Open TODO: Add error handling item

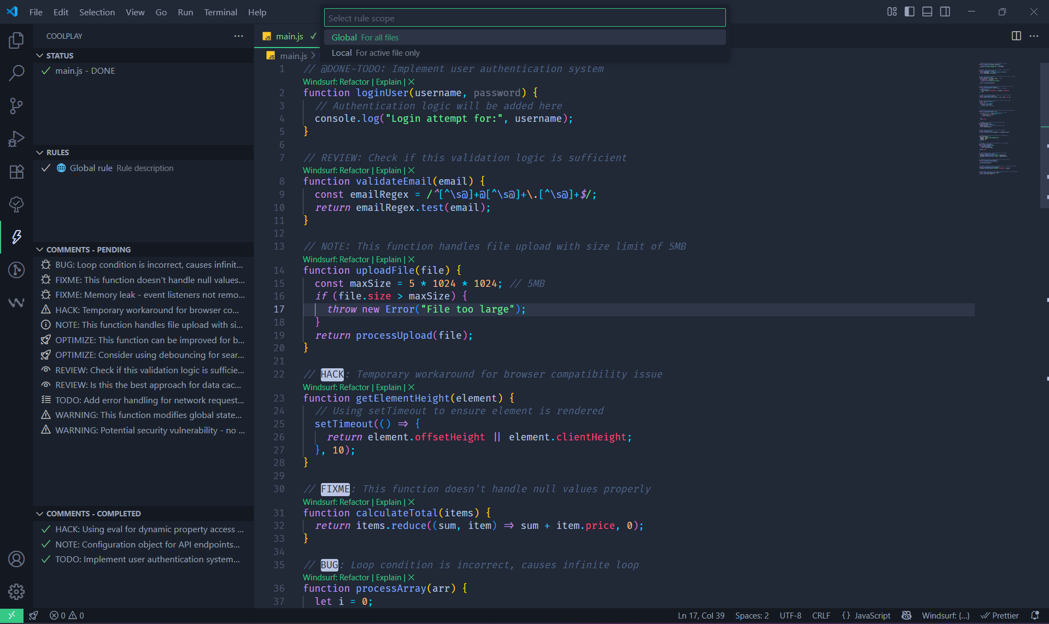pyautogui.click(x=143, y=400)
